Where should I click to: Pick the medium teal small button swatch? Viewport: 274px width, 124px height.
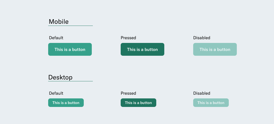[66, 103]
